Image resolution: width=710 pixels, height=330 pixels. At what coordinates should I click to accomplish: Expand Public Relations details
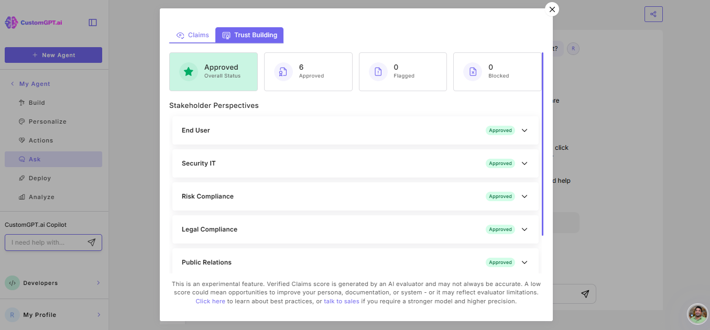tap(525, 262)
